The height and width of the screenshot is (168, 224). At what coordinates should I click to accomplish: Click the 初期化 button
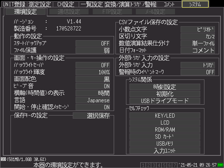(165, 94)
